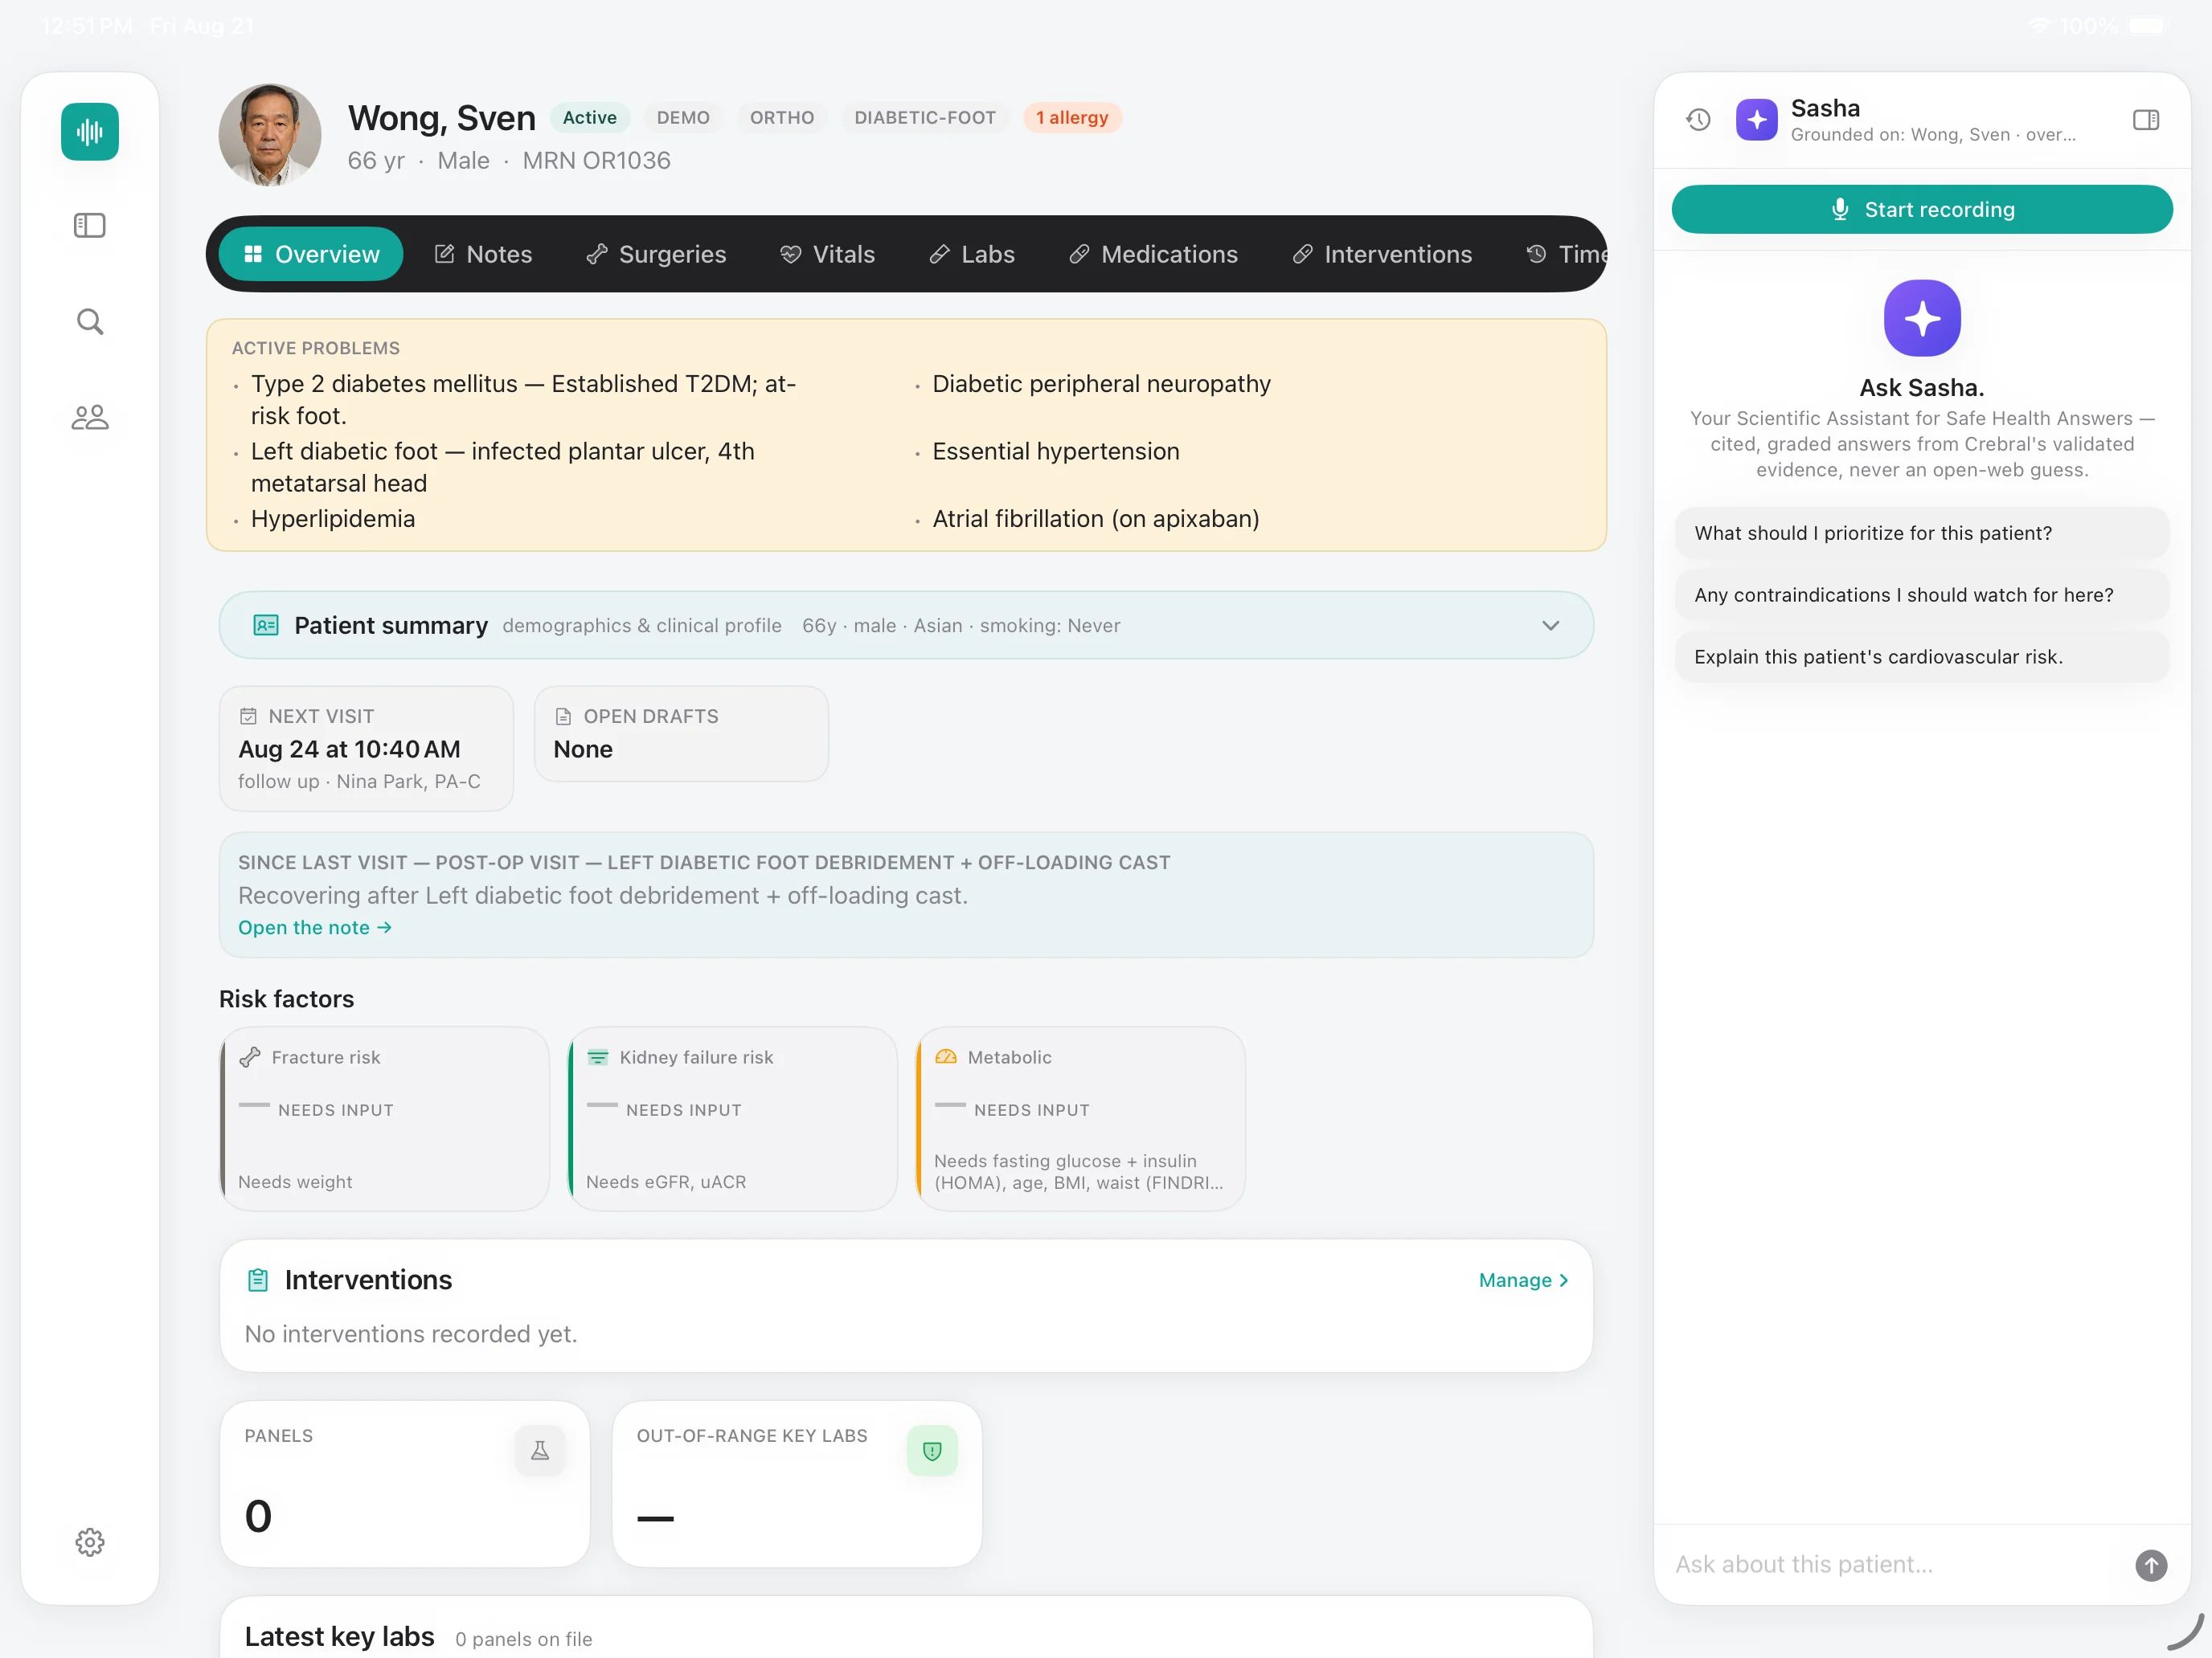Viewport: 2212px width, 1658px height.
Task: Open Manage interventions link
Action: (x=1524, y=1280)
